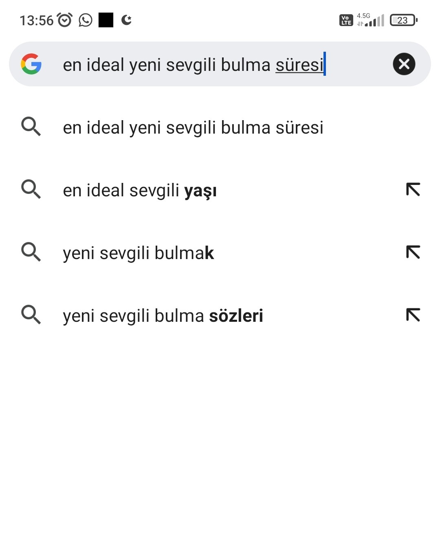Tap magnifier icon next to "yeni sevgili bulmak"
This screenshot has width=440, height=545.
[31, 252]
